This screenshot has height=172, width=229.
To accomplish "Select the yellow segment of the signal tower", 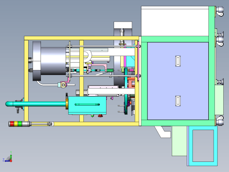I will click(16, 124).
